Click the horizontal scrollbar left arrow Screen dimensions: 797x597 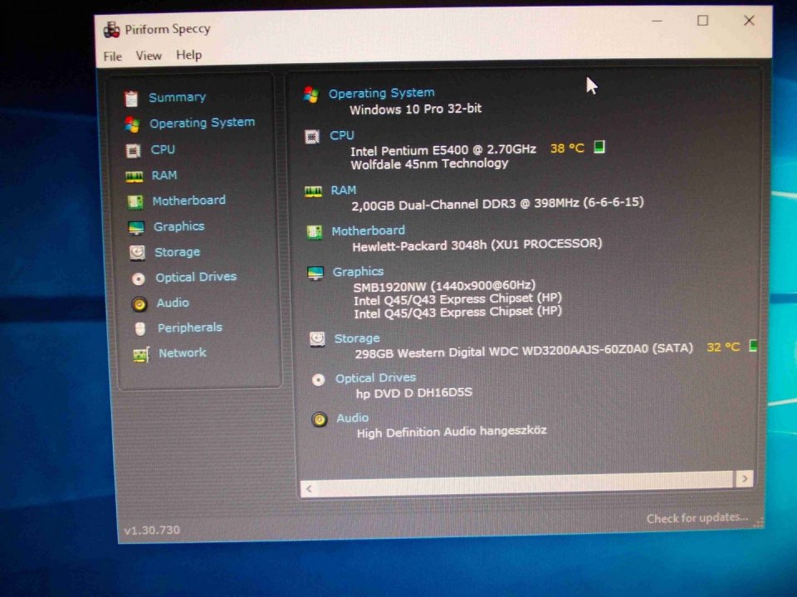coord(309,489)
